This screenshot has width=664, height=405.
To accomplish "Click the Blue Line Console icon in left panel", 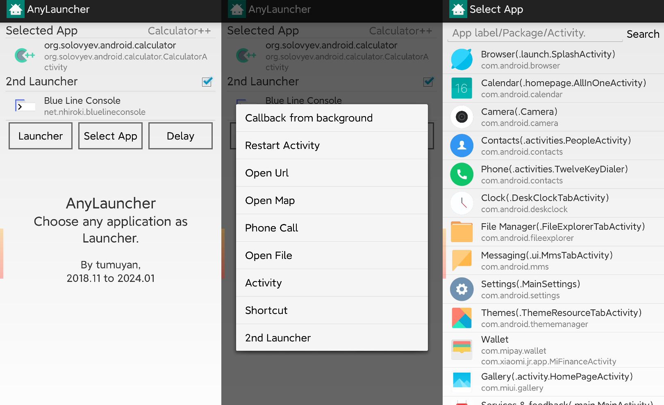I will pyautogui.click(x=25, y=106).
